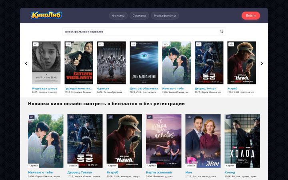The image size is (288, 180).
Task: Open the Дворец Тонгун carousel poster
Action: pos(209,63)
